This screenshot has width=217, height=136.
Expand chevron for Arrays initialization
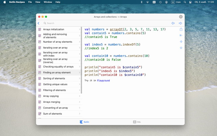tap(80, 29)
